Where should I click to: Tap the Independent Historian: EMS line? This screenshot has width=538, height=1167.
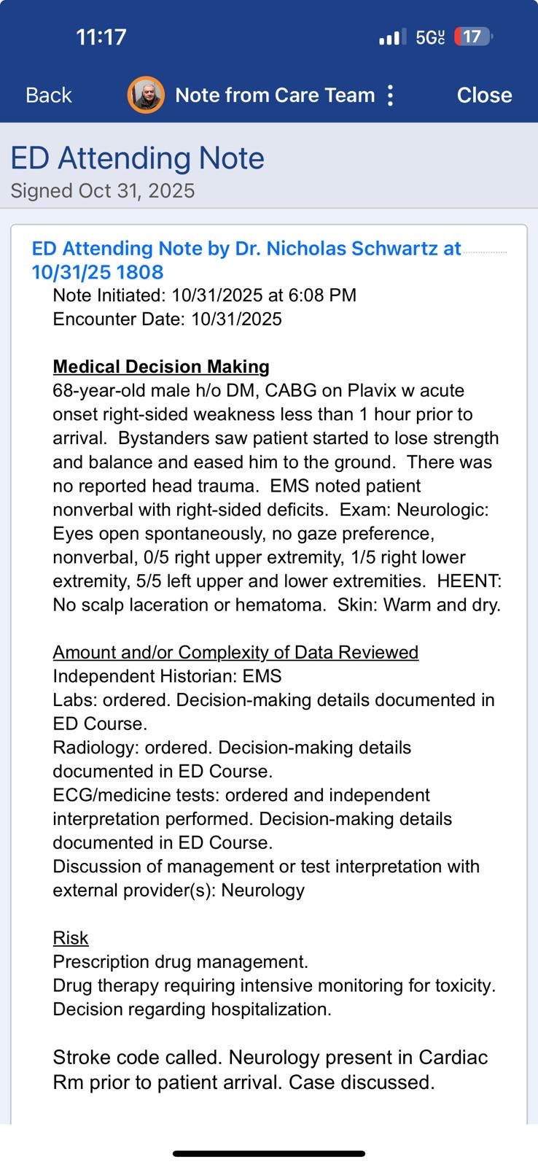pos(167,676)
